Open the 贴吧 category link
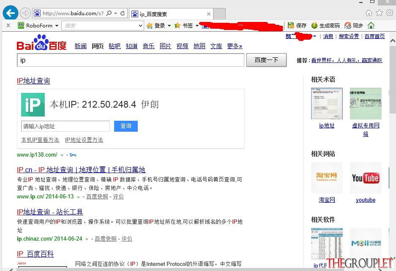 click(x=115, y=46)
